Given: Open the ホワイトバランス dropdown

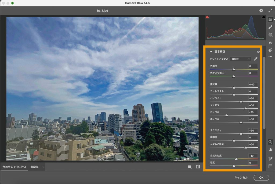Looking at the screenshot, I should tap(240, 59).
